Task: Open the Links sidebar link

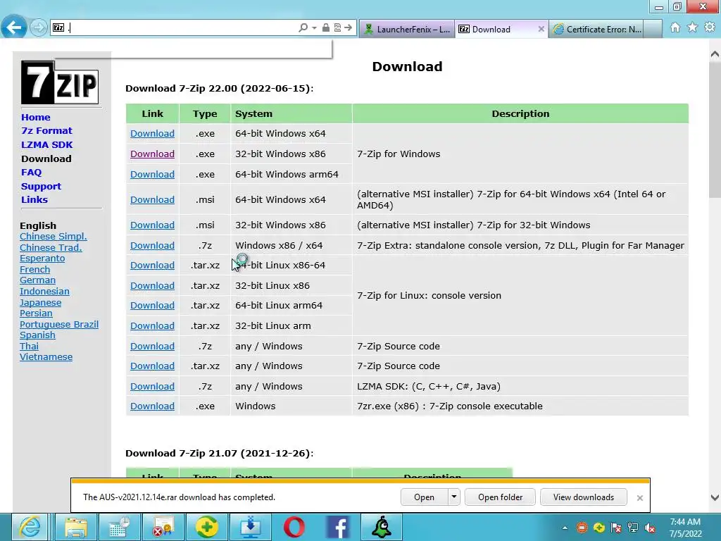Action: click(x=35, y=199)
